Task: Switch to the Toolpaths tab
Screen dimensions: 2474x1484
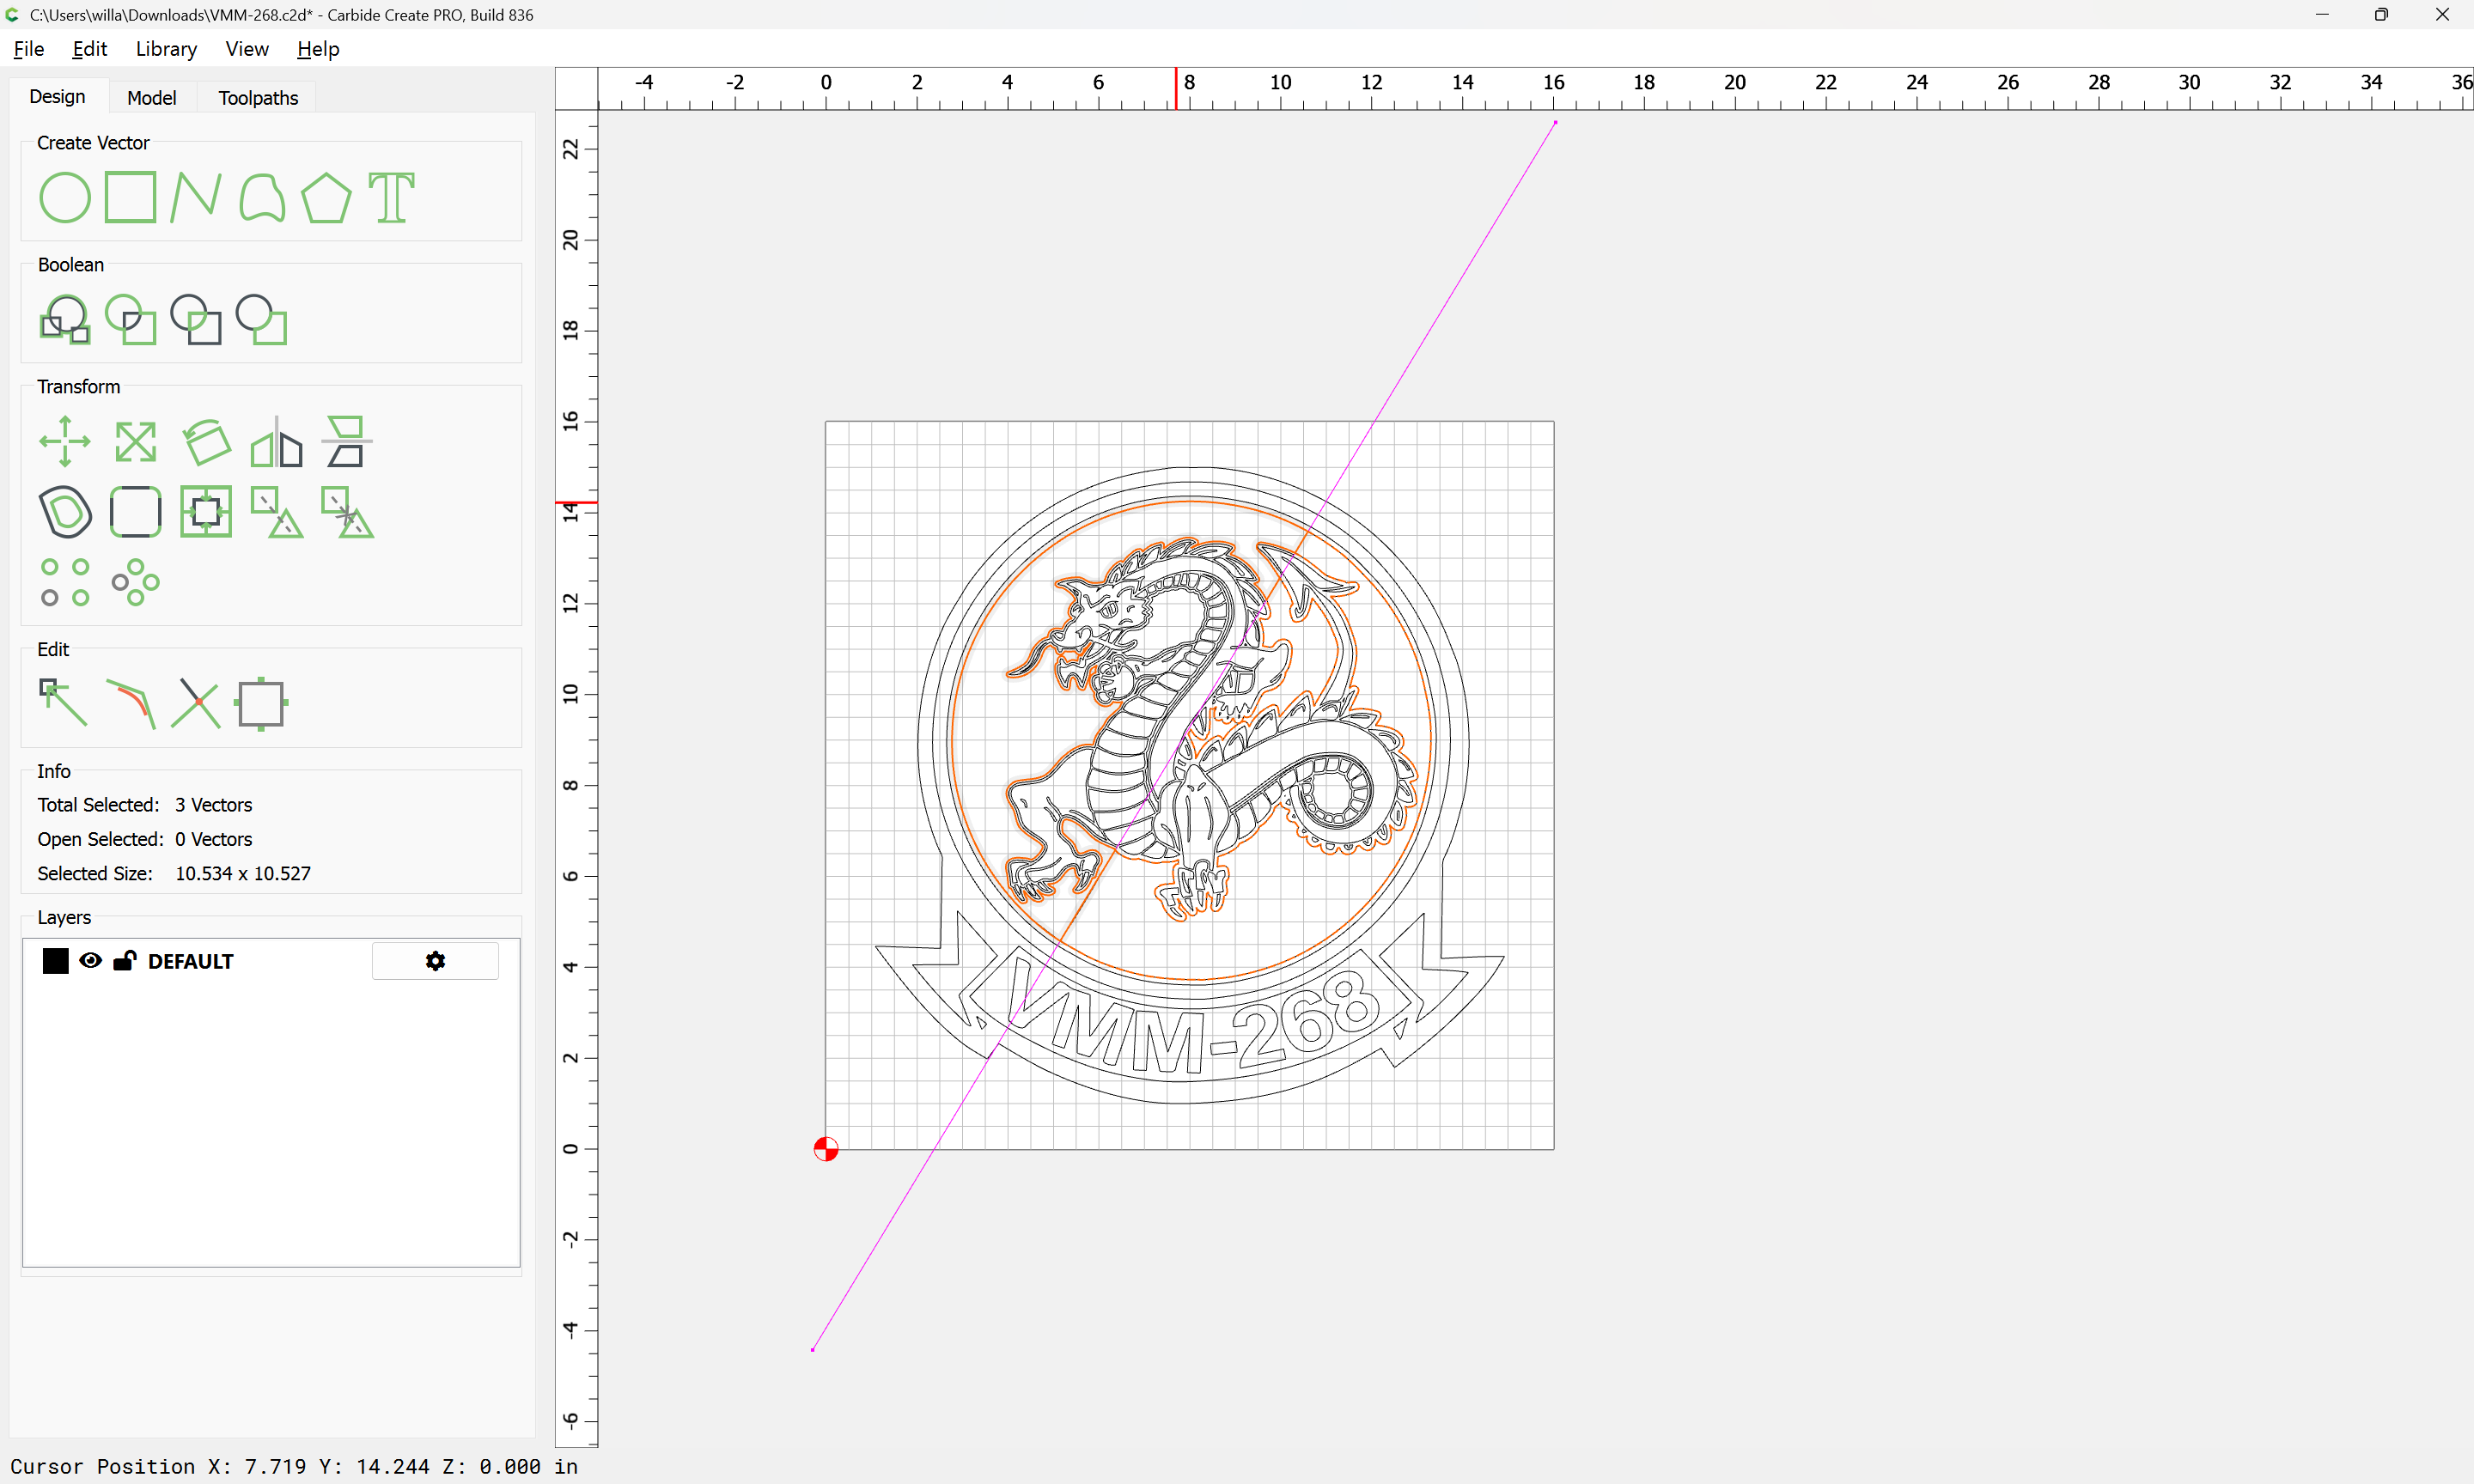Action: coord(258,98)
